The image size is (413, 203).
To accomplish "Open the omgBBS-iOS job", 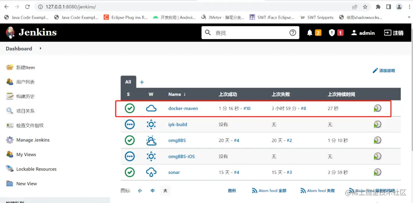I will pyautogui.click(x=182, y=156).
